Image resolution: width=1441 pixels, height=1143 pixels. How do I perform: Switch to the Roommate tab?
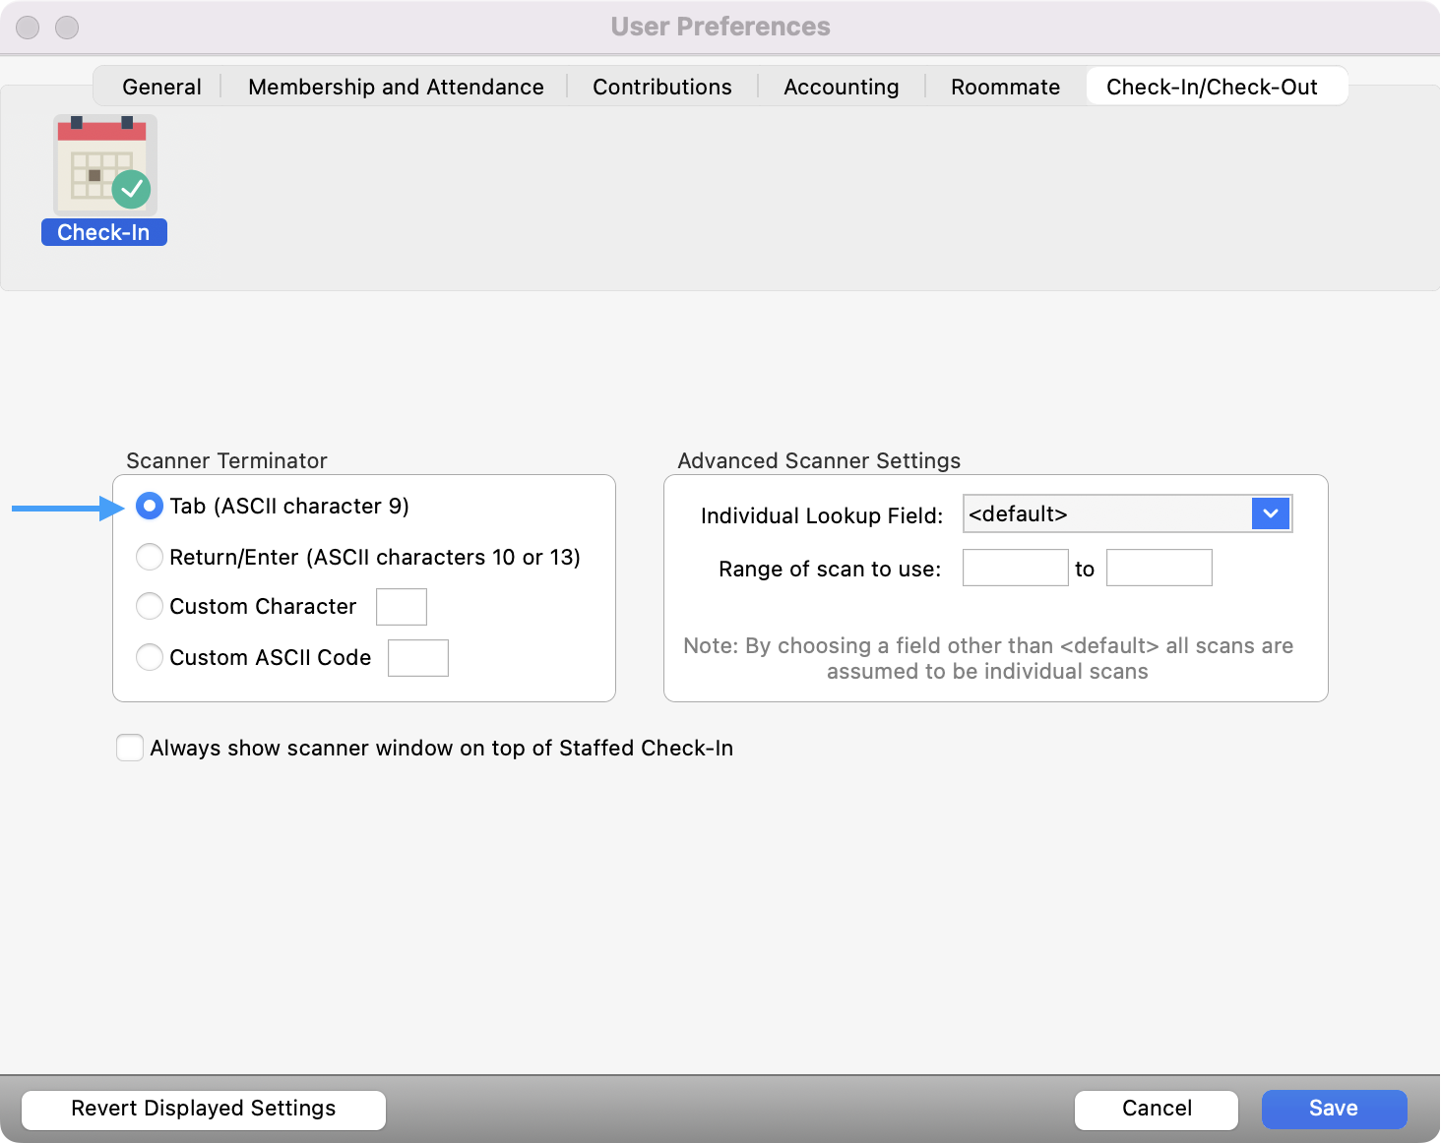pos(1004,87)
